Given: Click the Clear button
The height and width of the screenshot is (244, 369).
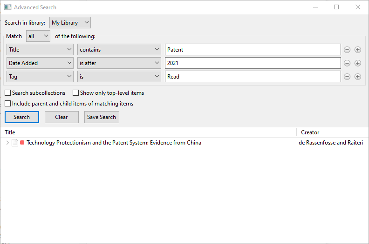Looking at the screenshot, I should pos(61,117).
